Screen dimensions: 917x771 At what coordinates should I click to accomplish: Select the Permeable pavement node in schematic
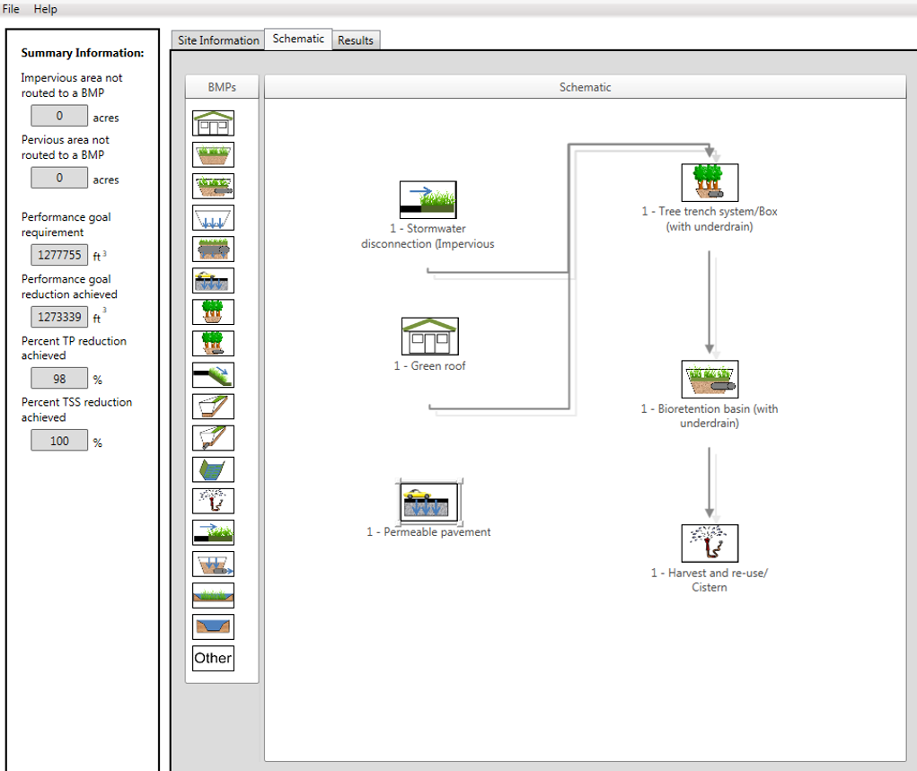coord(429,502)
